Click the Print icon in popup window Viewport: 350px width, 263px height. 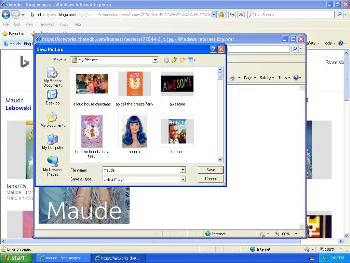click(232, 78)
